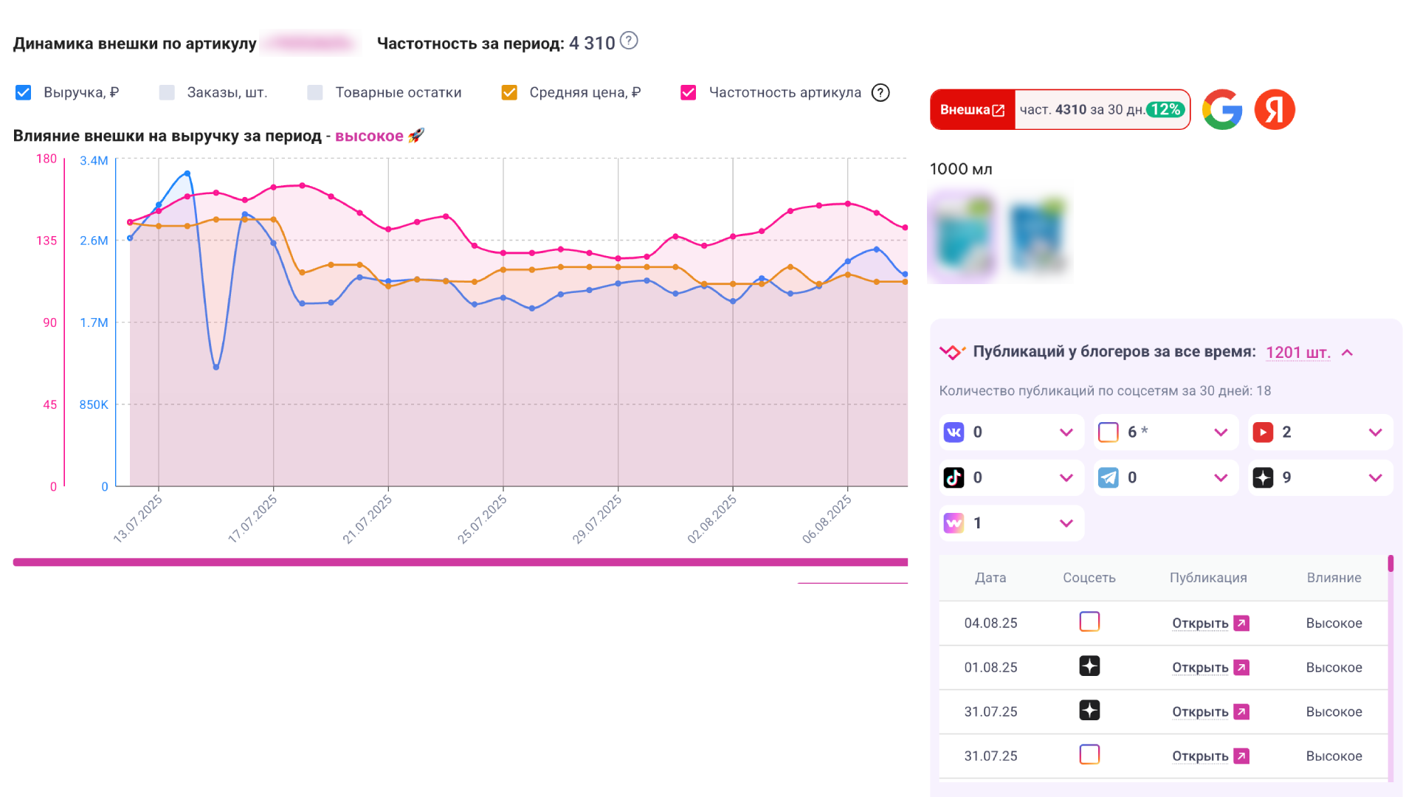Expand the Instagram publications dropdown showing 6
The width and height of the screenshot is (1417, 797).
pos(1221,432)
